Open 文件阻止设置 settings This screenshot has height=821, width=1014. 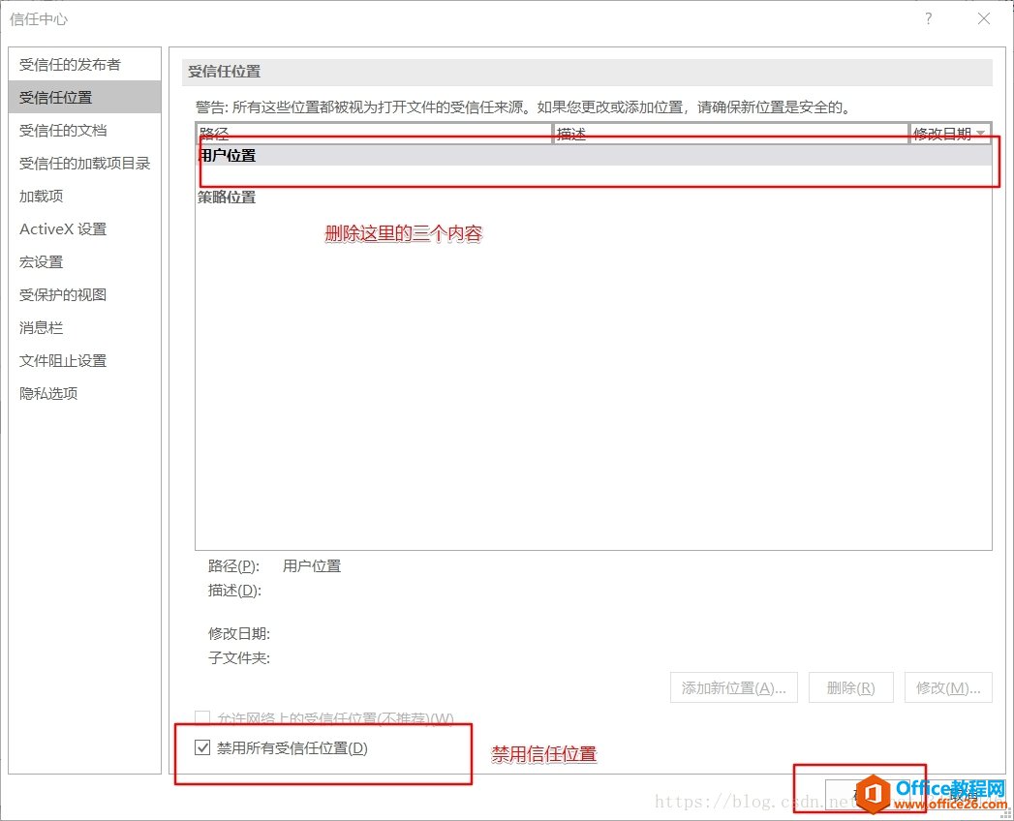61,360
